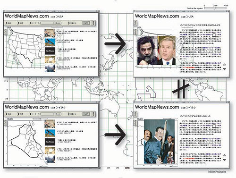Click the red highlighted link in the USA article text
236x178 pixels.
tap(188, 68)
